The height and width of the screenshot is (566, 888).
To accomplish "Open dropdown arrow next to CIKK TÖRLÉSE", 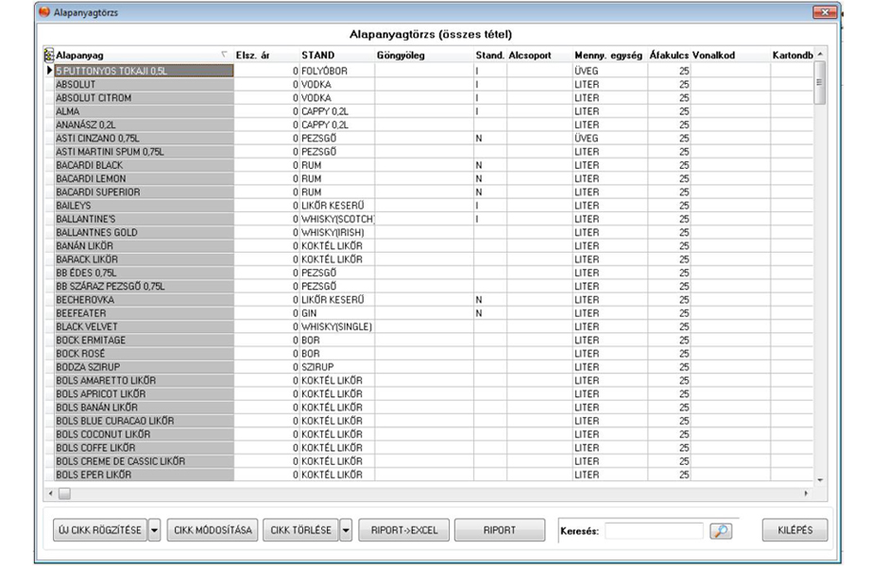I will pyautogui.click(x=346, y=530).
